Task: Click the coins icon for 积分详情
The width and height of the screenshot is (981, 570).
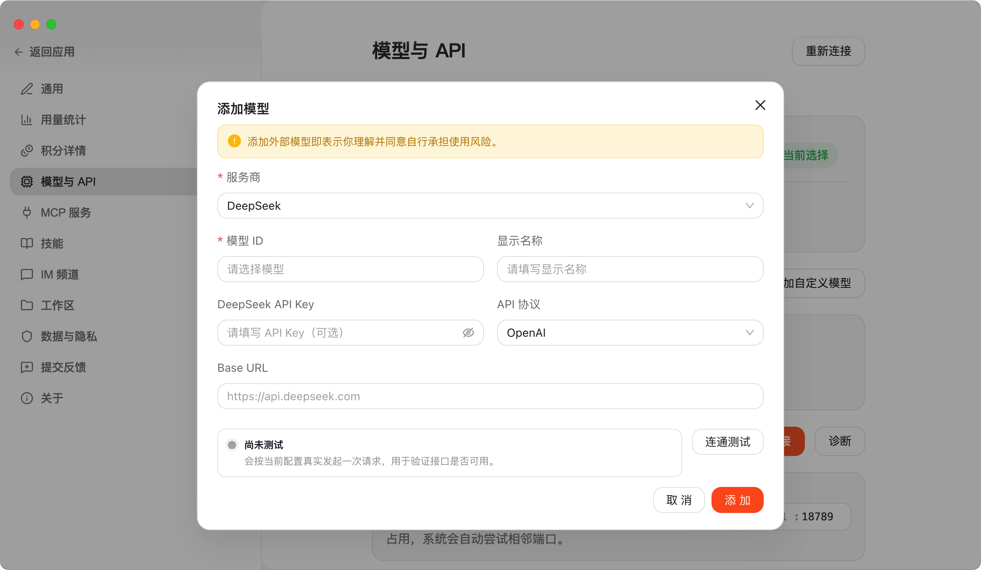Action: pos(27,151)
